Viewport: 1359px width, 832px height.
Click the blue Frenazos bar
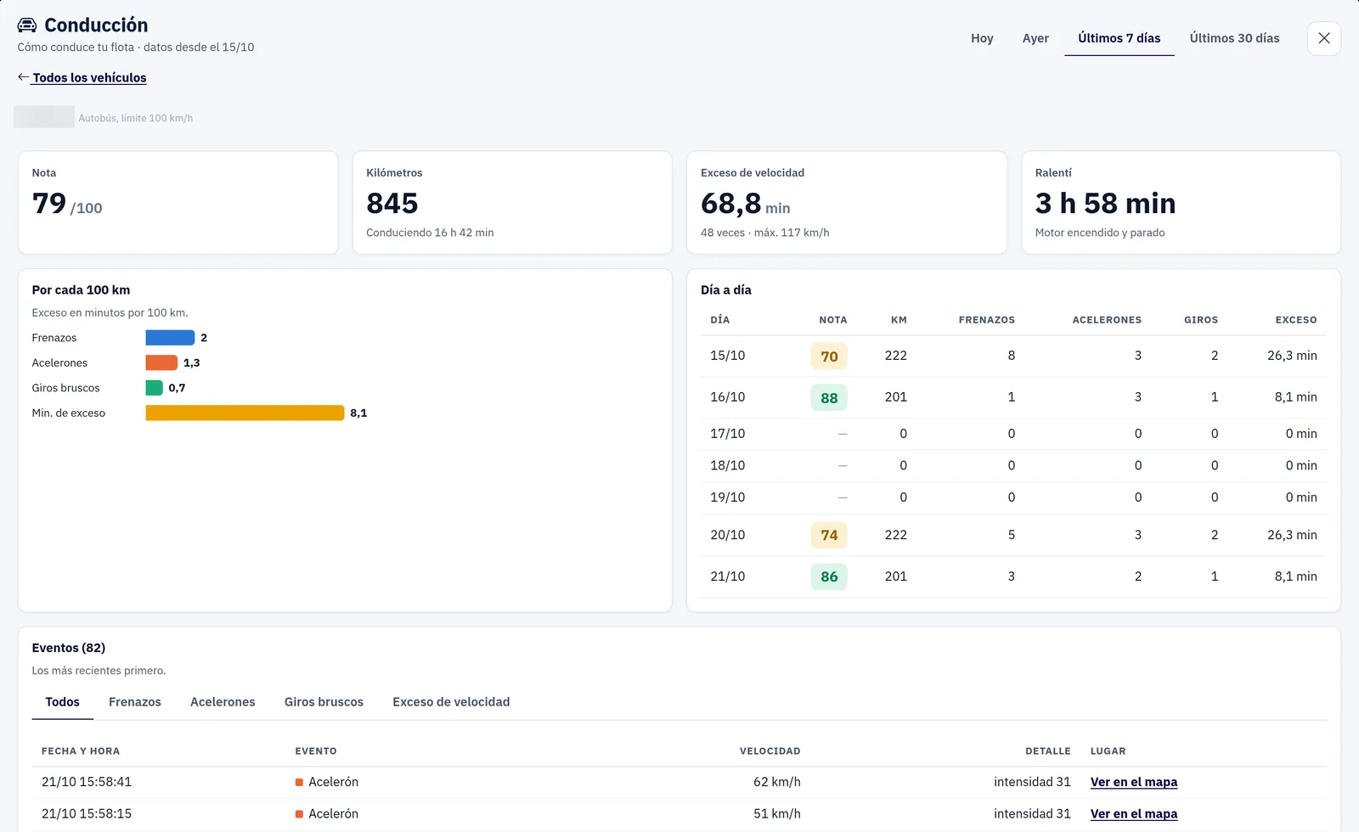[x=170, y=338]
